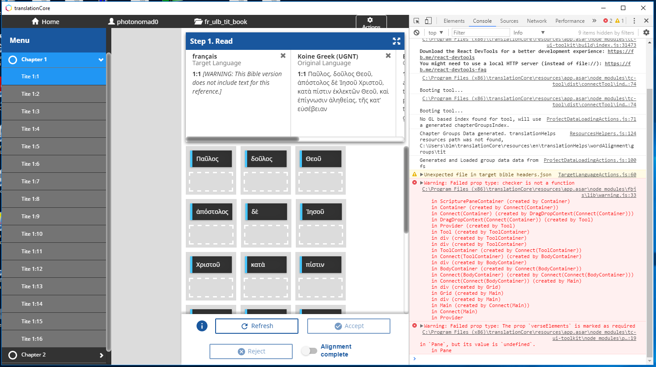
Task: Collapse the Chapter 1 menu group
Action: (101, 60)
